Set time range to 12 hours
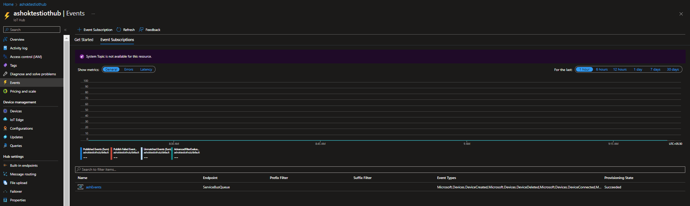Image resolution: width=690 pixels, height=206 pixels. [620, 70]
